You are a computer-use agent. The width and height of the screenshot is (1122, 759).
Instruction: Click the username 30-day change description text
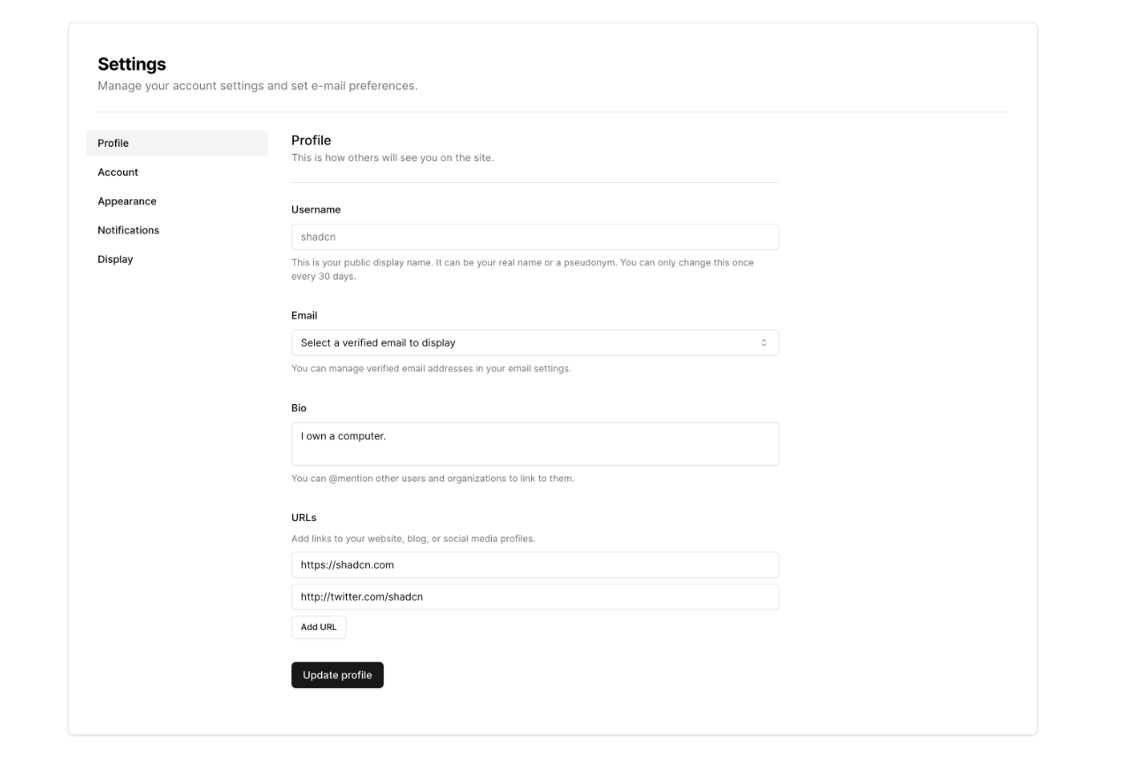tap(522, 269)
